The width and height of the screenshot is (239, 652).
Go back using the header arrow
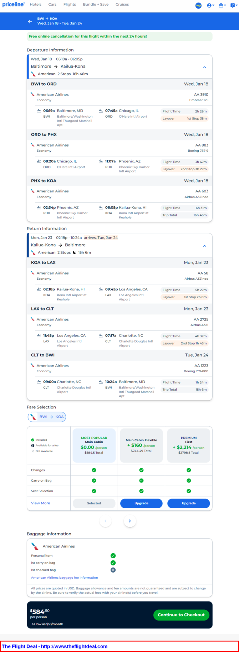30,21
